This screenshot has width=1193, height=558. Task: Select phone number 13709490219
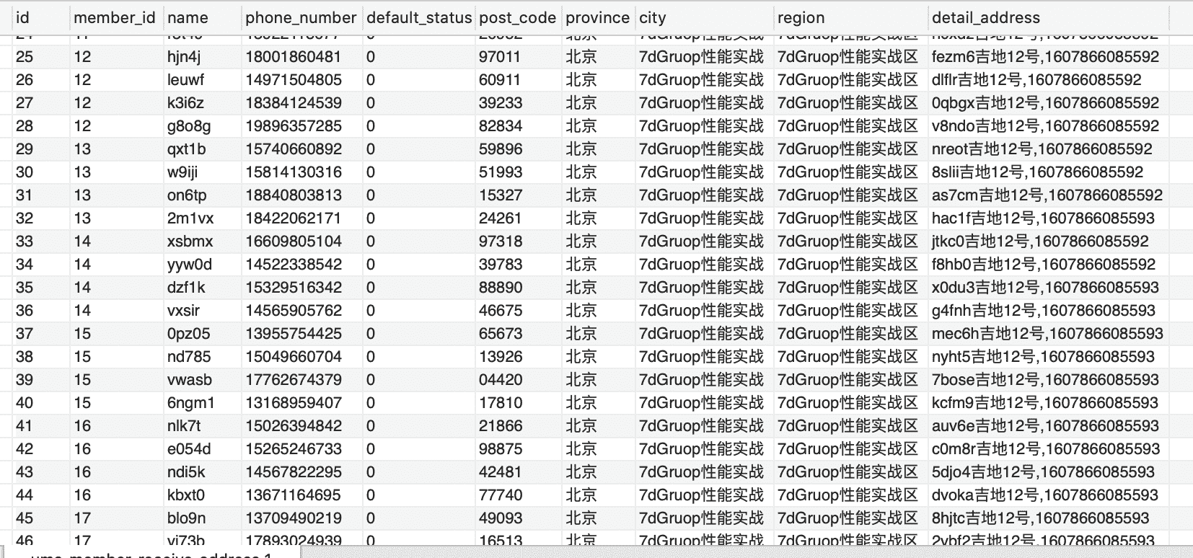(294, 518)
